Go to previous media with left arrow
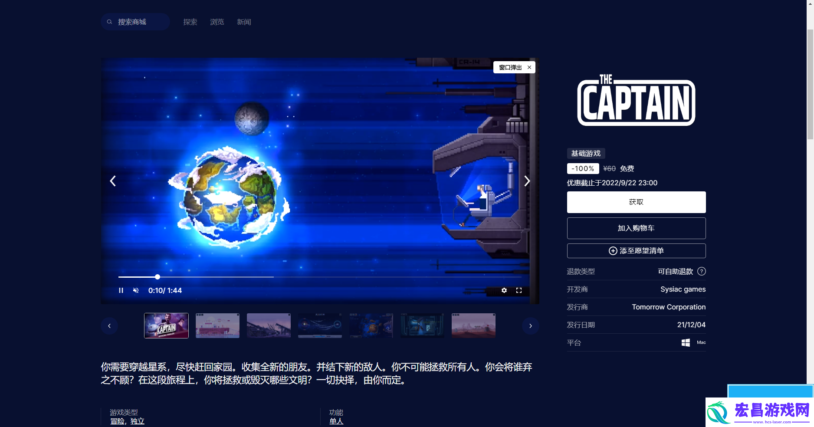 (113, 181)
